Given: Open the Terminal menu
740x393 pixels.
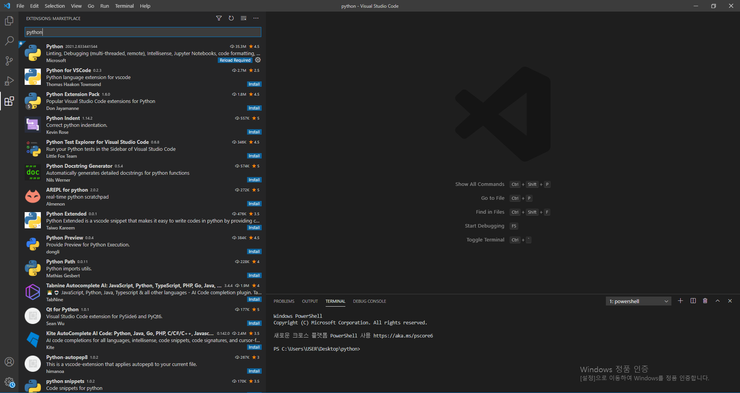Looking at the screenshot, I should pos(124,6).
